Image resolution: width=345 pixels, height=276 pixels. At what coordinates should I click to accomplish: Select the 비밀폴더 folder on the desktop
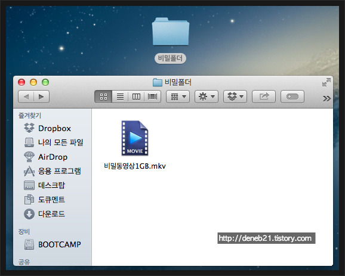171,32
